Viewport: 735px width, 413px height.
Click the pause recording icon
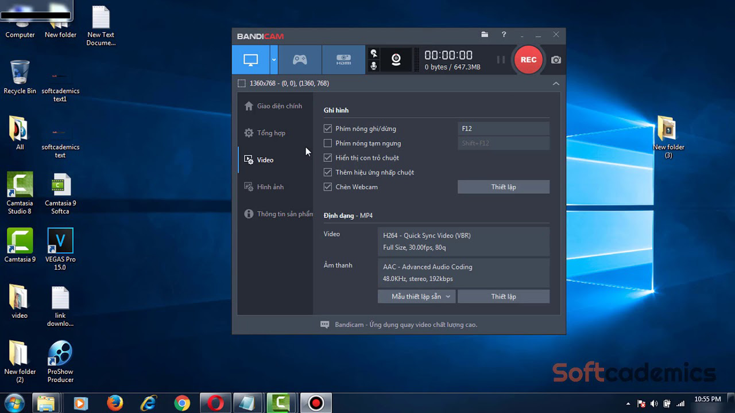pos(501,60)
